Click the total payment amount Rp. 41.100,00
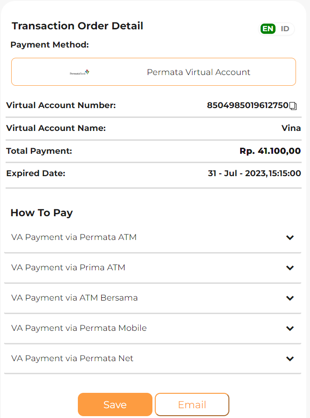The image size is (310, 418). point(270,151)
